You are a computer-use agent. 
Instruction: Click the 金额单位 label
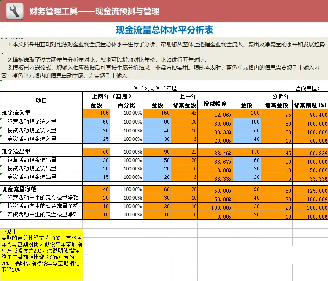pyautogui.click(x=307, y=88)
